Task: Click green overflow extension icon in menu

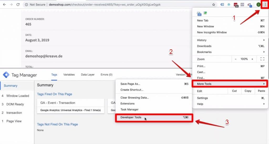Action: click(x=205, y=13)
